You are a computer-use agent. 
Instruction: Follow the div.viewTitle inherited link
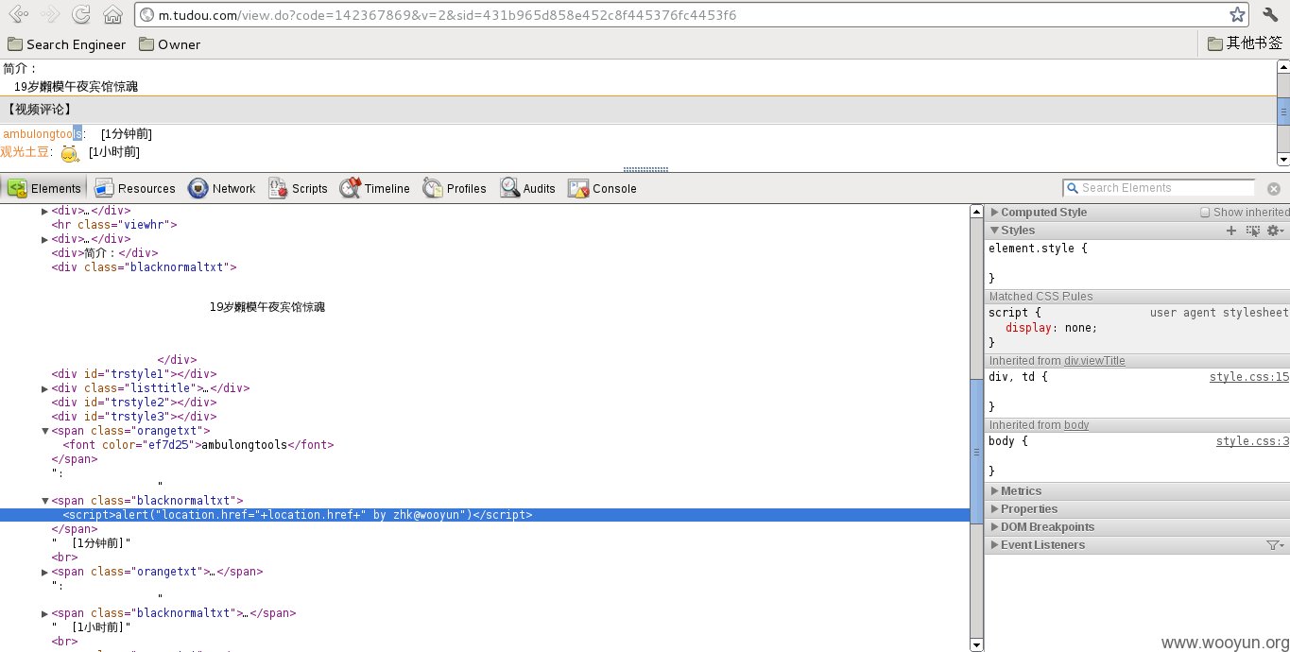pos(1094,361)
